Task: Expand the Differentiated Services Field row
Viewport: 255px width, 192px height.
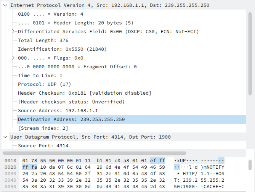Action: 14,32
